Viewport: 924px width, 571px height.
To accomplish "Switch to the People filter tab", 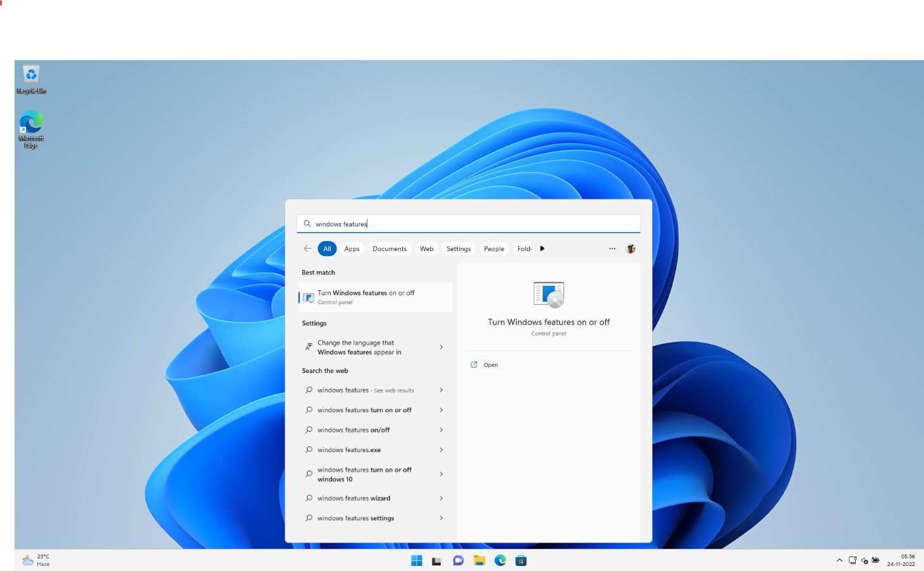I will [x=494, y=249].
